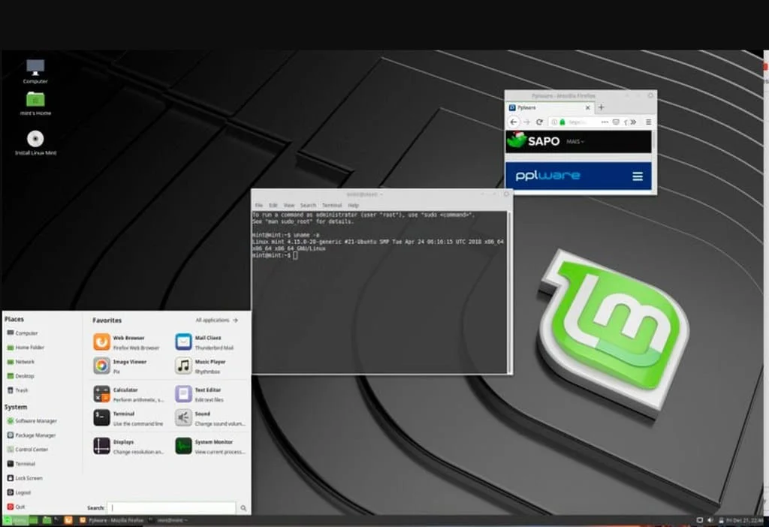
Task: Choose Quit in the System list
Action: [16, 507]
